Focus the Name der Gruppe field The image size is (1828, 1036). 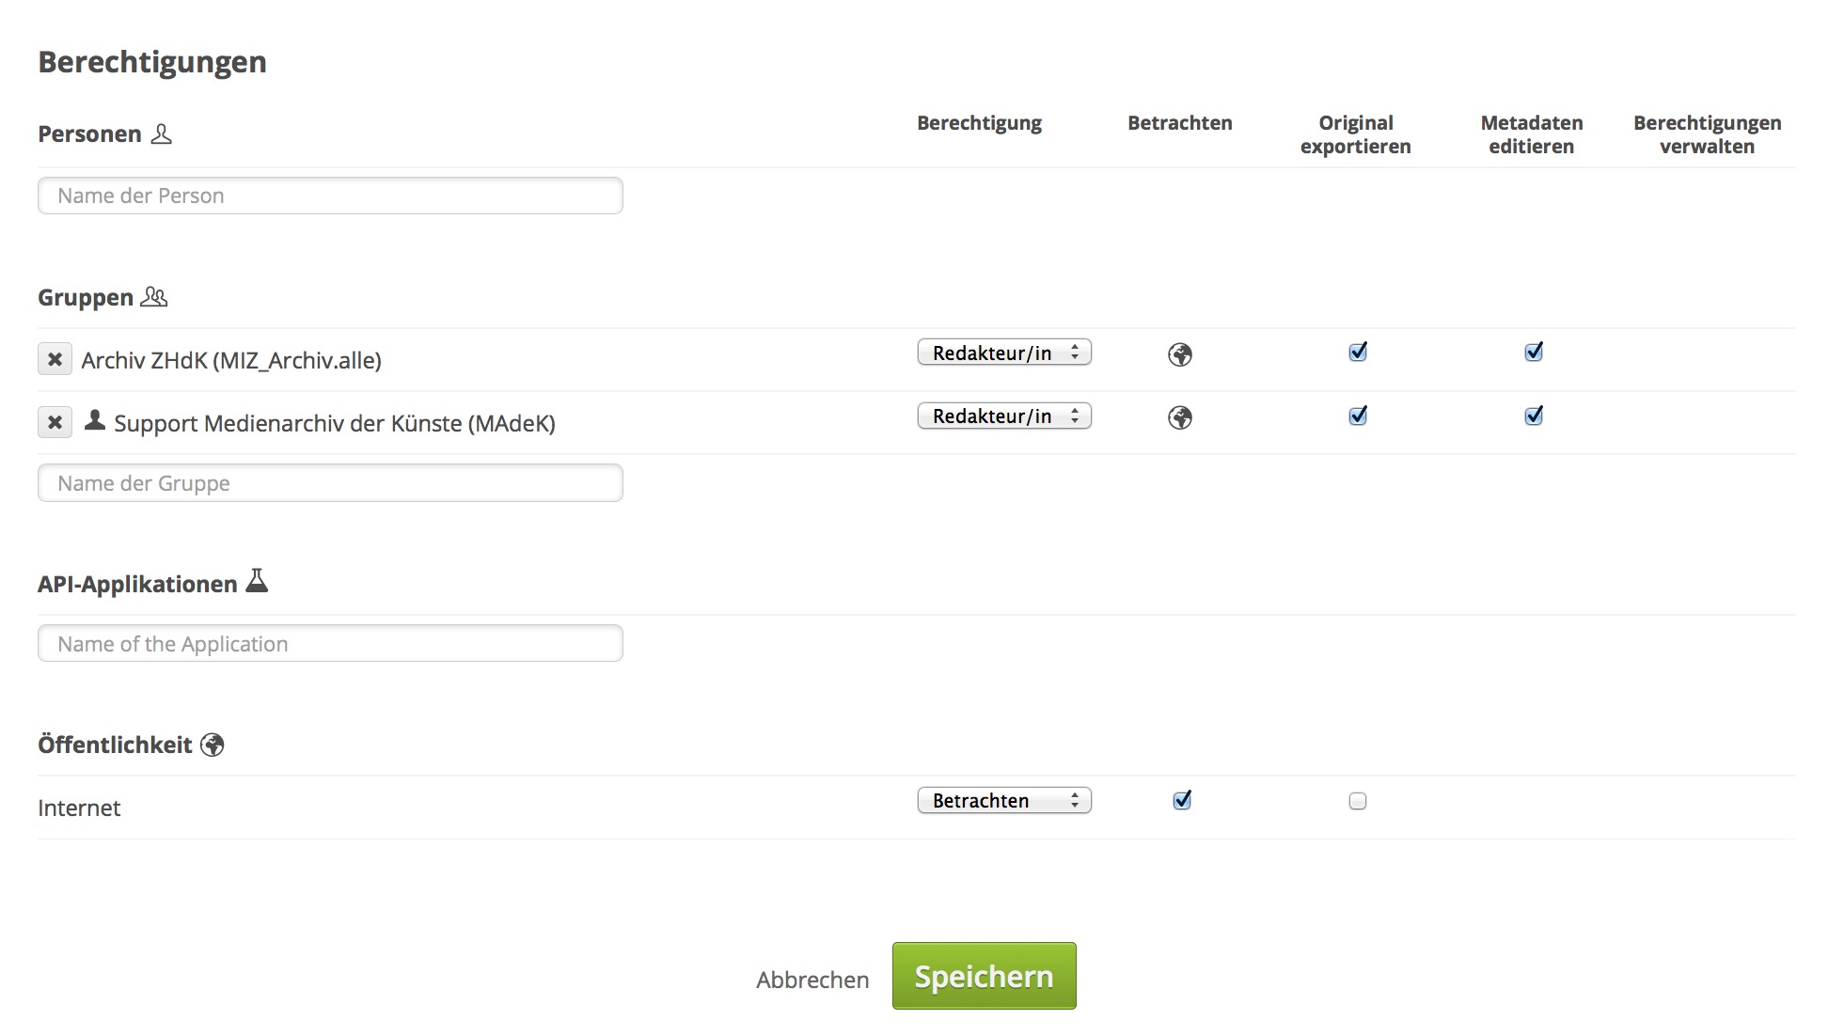click(330, 482)
